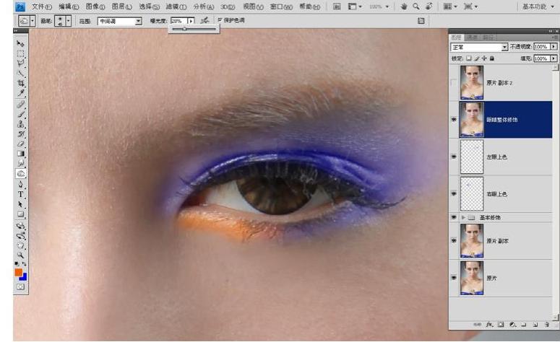
Task: Select the Brush tool
Action: [20, 115]
